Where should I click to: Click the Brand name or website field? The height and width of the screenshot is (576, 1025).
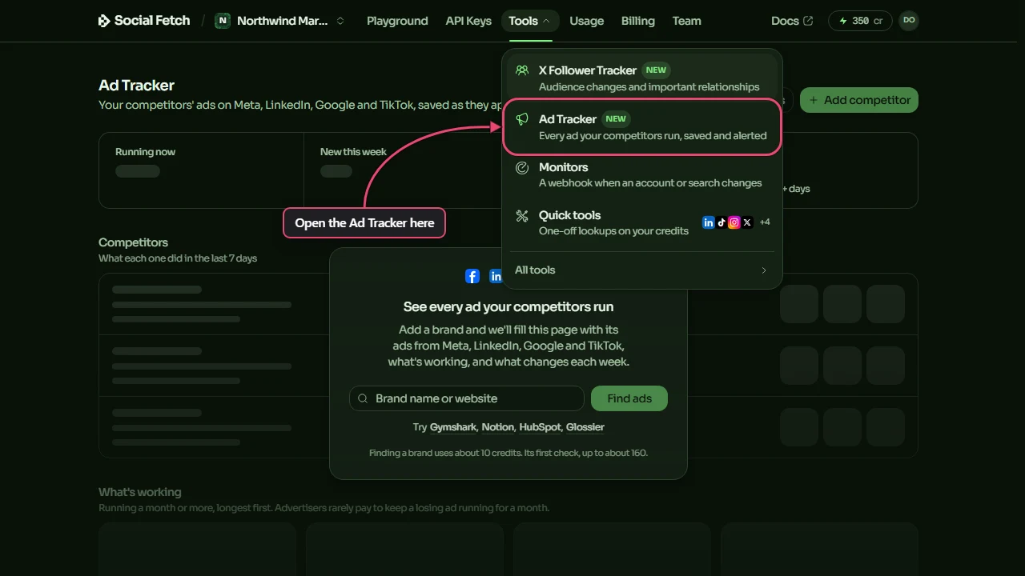tap(467, 398)
